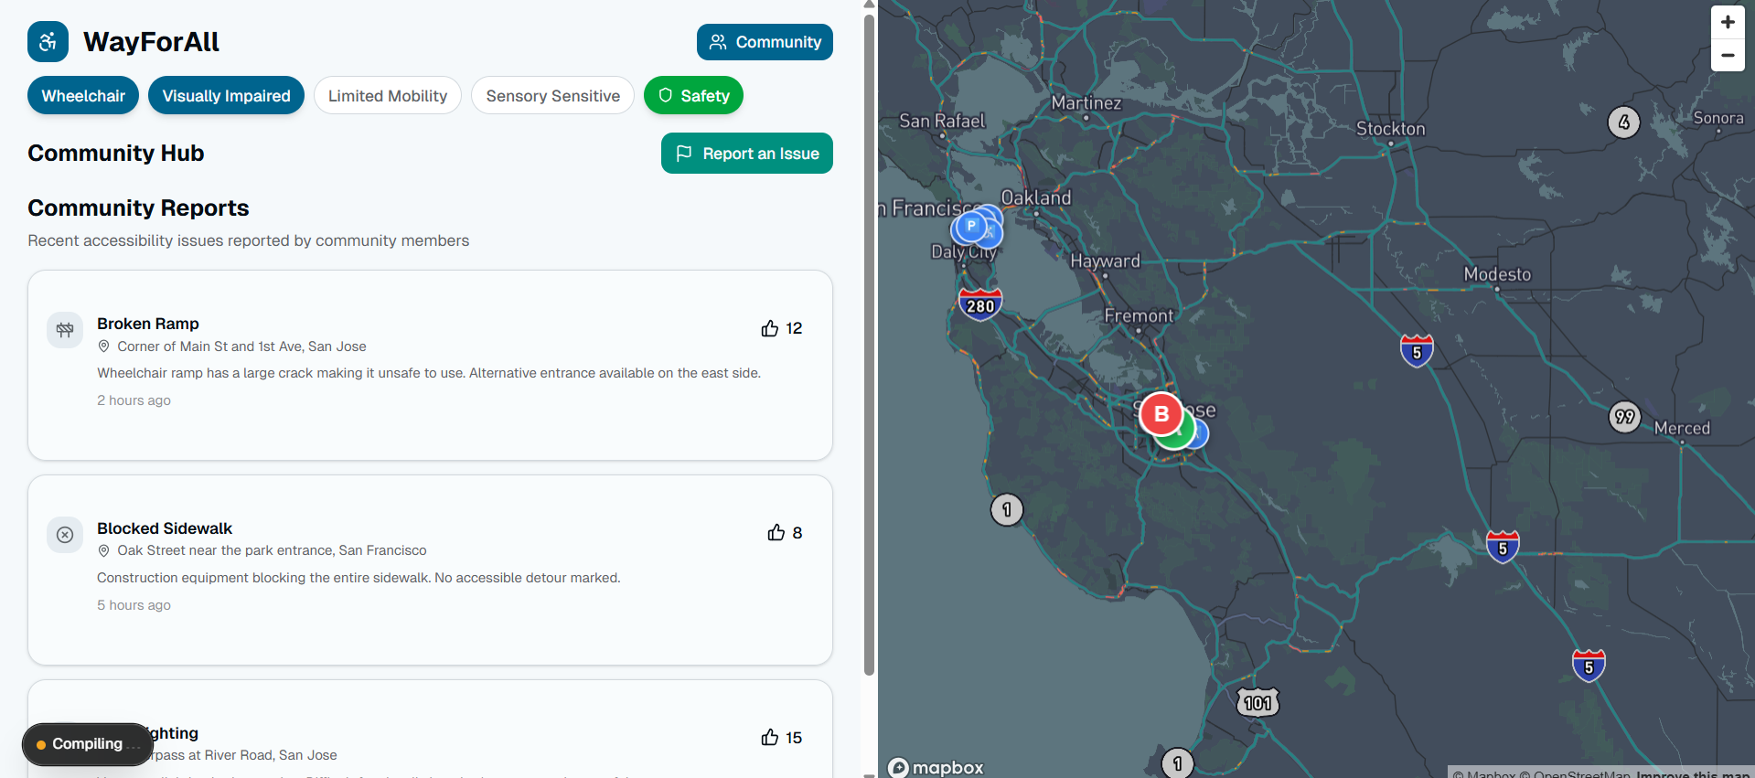Viewport: 1755px width, 778px height.
Task: Enable the Sensory Sensitive filter
Action: (552, 95)
